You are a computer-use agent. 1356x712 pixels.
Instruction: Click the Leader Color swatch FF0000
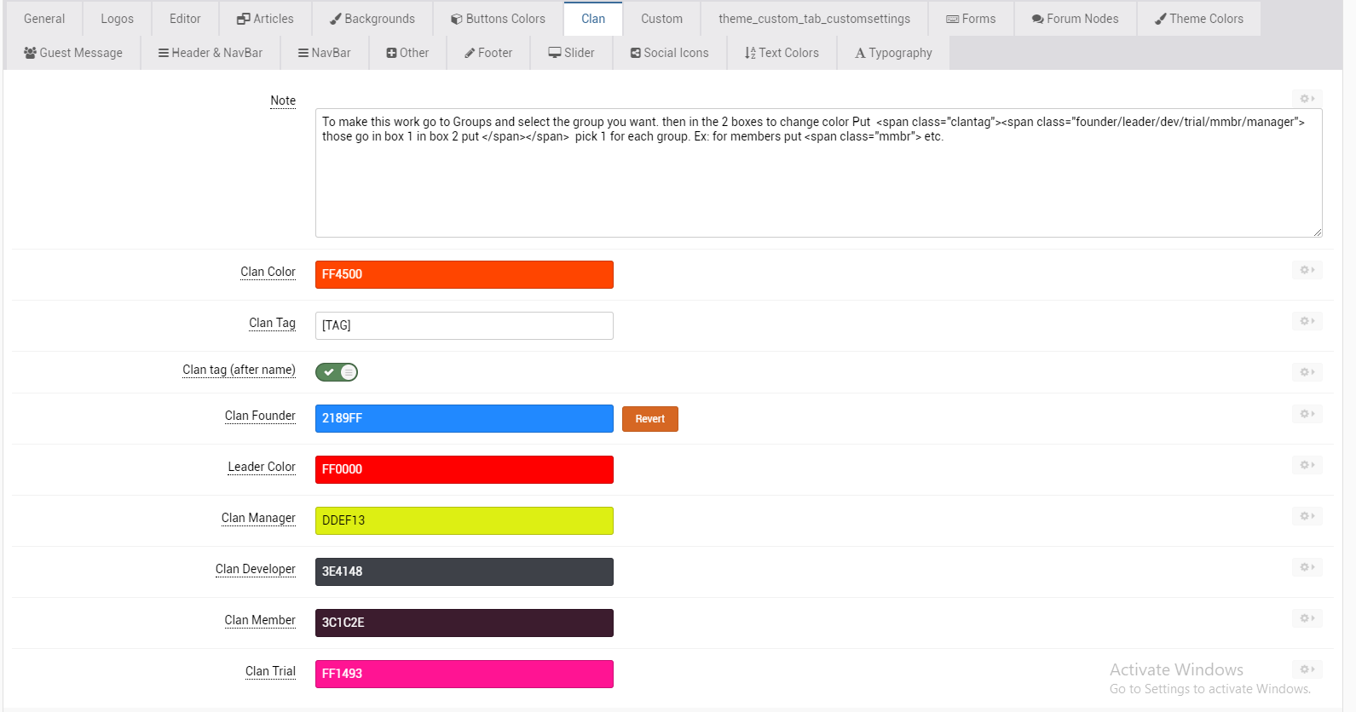(x=465, y=469)
